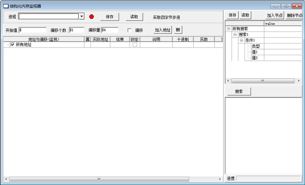The height and width of the screenshot is (185, 305).
Task: Click the 删除节点 button
Action: [294, 15]
